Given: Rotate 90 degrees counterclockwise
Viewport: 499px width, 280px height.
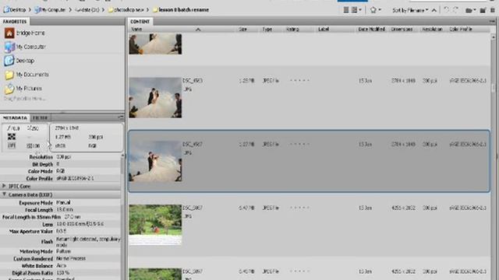Looking at the screenshot, I should [447, 10].
